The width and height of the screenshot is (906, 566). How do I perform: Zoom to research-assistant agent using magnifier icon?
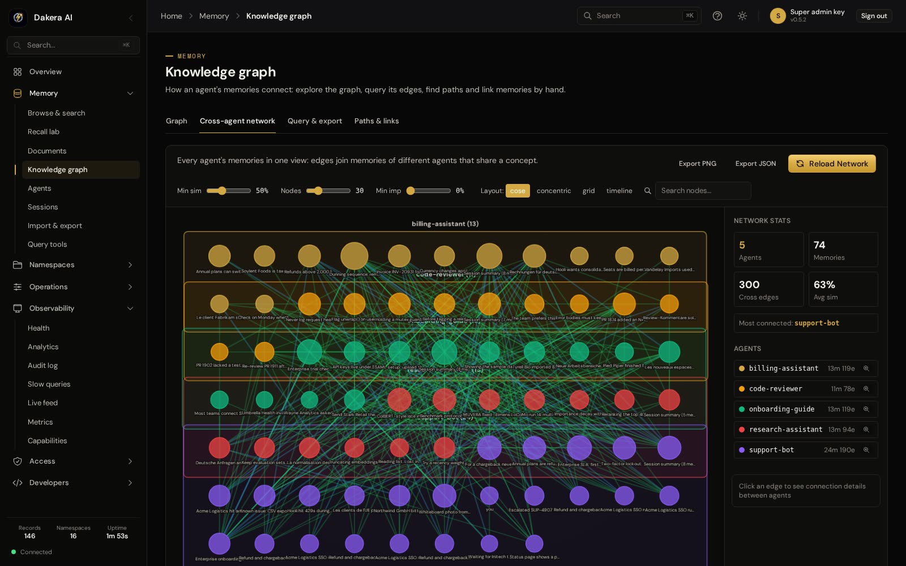[x=866, y=430]
